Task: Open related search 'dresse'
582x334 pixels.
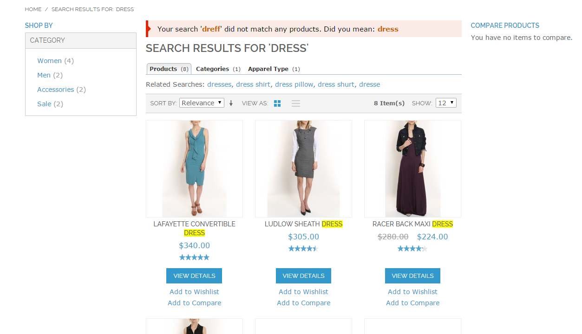Action: click(x=370, y=84)
